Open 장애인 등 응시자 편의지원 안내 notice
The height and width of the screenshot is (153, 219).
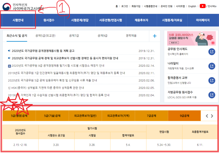pyautogui.click(x=65, y=58)
